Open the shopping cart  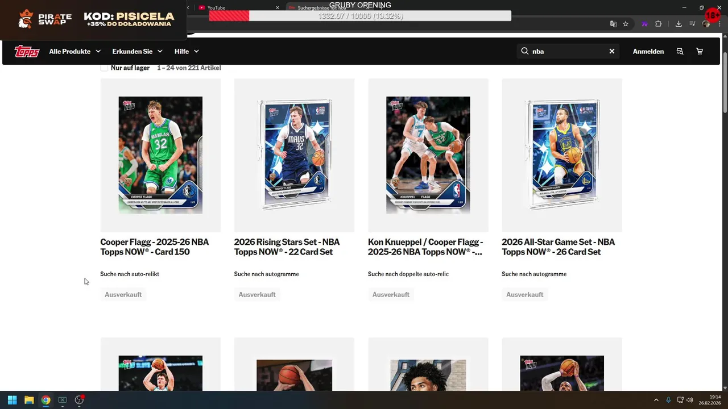700,51
